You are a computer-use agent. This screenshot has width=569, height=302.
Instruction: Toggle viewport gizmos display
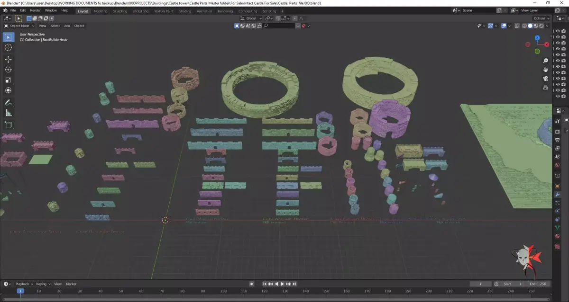pos(490,26)
